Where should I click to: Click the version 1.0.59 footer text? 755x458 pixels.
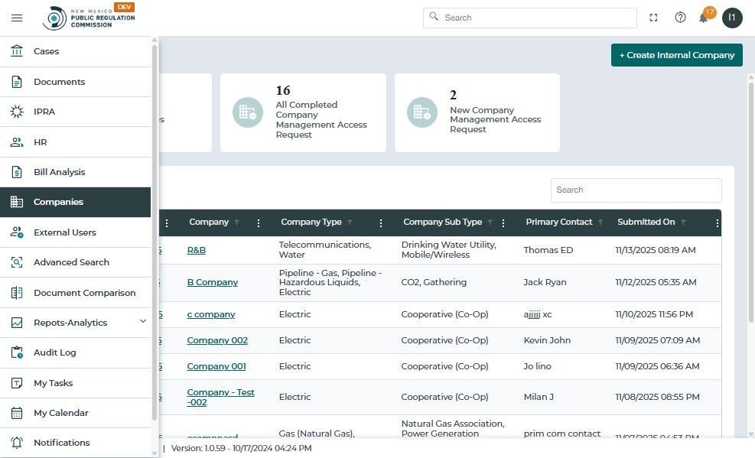(241, 448)
